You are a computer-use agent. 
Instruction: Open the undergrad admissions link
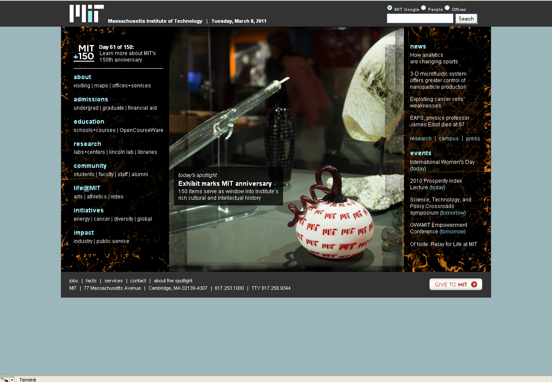(x=86, y=108)
